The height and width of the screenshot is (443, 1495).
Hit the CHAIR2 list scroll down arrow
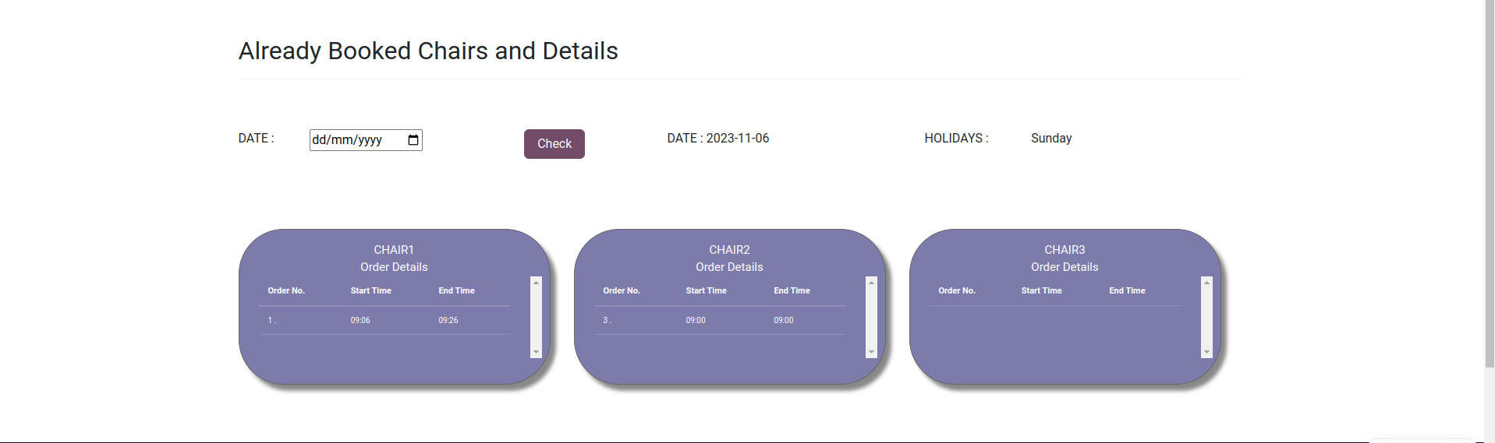click(x=871, y=352)
